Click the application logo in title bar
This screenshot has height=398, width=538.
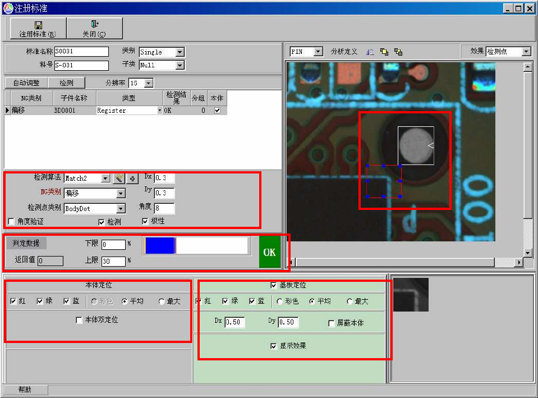tap(8, 8)
